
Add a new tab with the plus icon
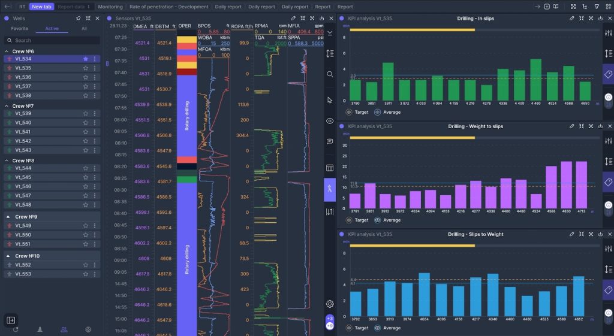point(547,7)
